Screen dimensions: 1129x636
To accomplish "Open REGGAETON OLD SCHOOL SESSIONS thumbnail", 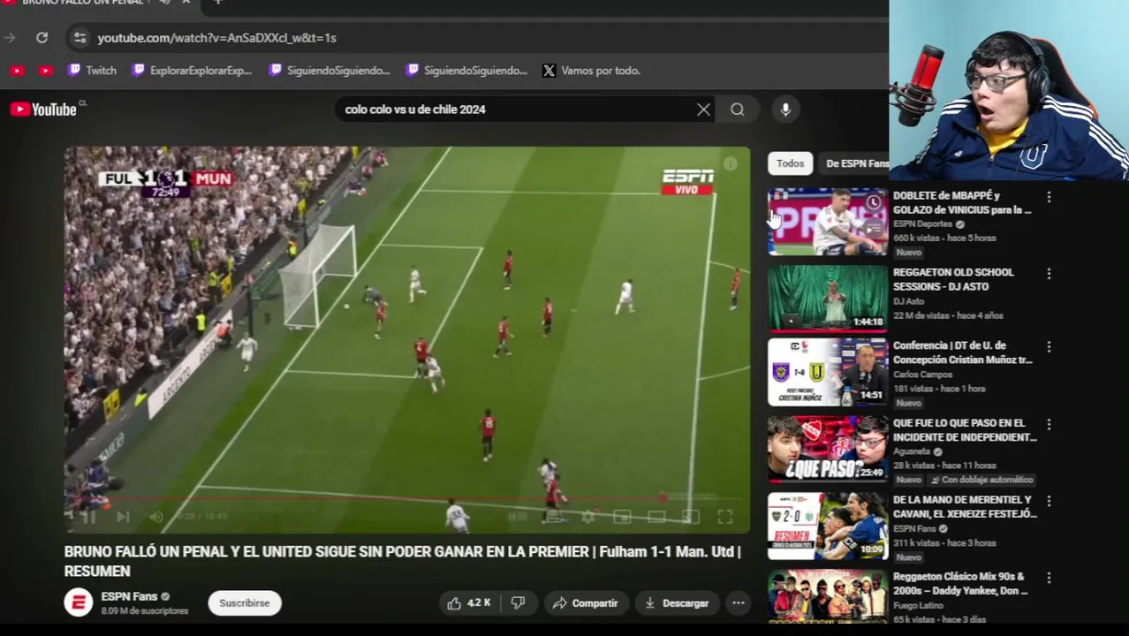I will [828, 299].
